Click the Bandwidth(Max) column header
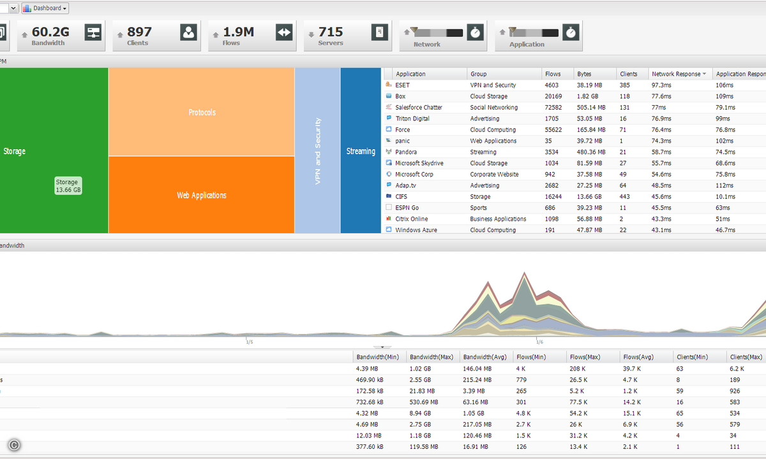This screenshot has height=459, width=766. click(433, 357)
